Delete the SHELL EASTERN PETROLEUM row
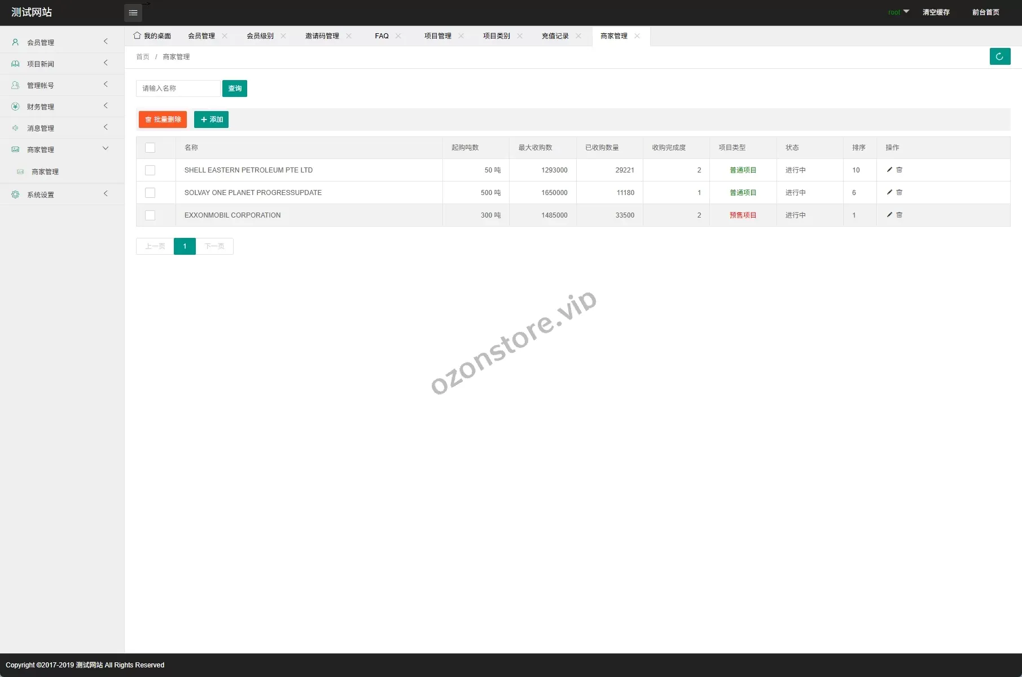 (900, 170)
